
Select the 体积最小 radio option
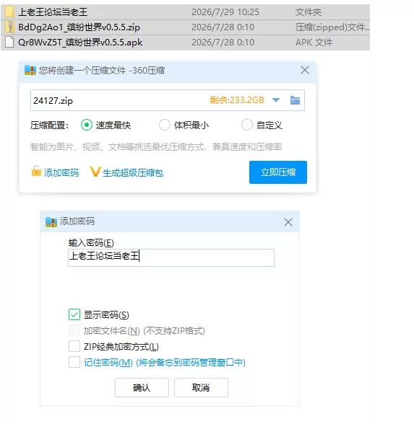point(165,125)
